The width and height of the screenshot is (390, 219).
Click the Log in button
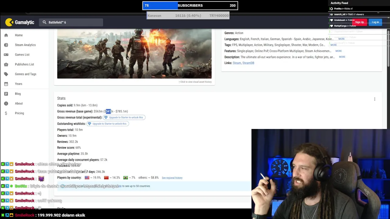(x=375, y=22)
